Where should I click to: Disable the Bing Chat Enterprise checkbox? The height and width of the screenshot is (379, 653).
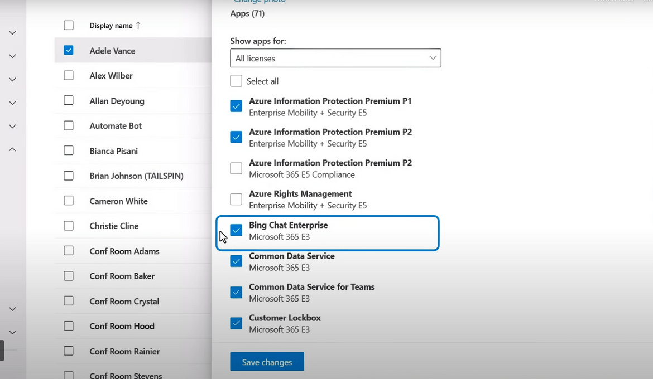tap(236, 230)
